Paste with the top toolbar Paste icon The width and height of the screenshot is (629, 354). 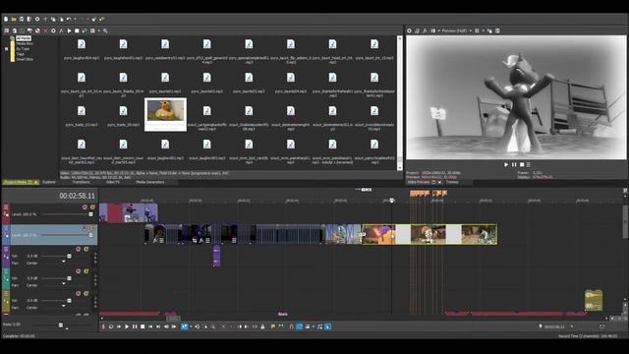tap(61, 19)
